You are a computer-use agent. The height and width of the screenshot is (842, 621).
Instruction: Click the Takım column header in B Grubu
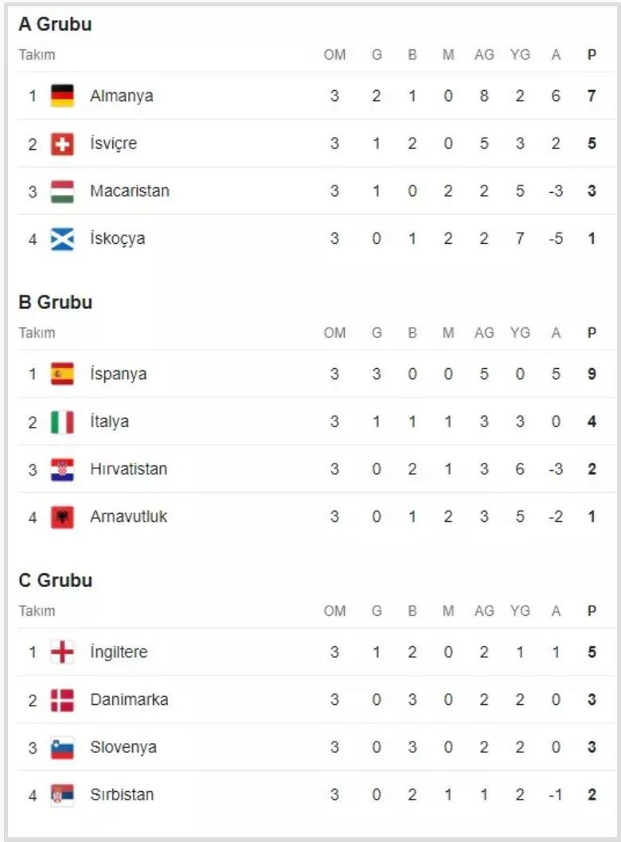[37, 333]
